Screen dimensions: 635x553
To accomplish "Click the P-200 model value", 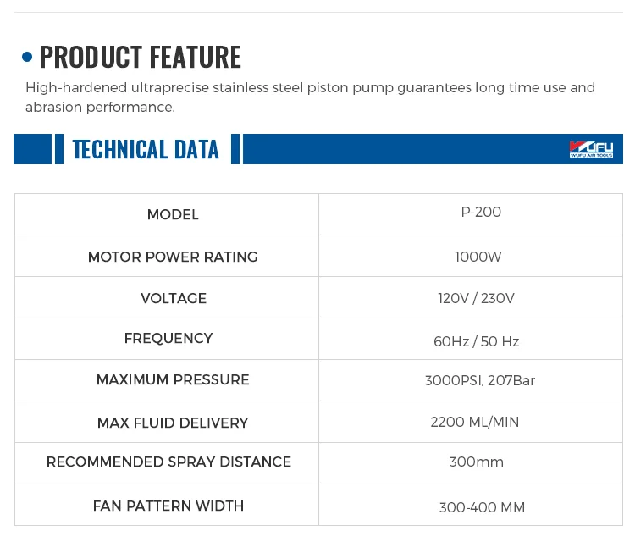I will tap(481, 213).
